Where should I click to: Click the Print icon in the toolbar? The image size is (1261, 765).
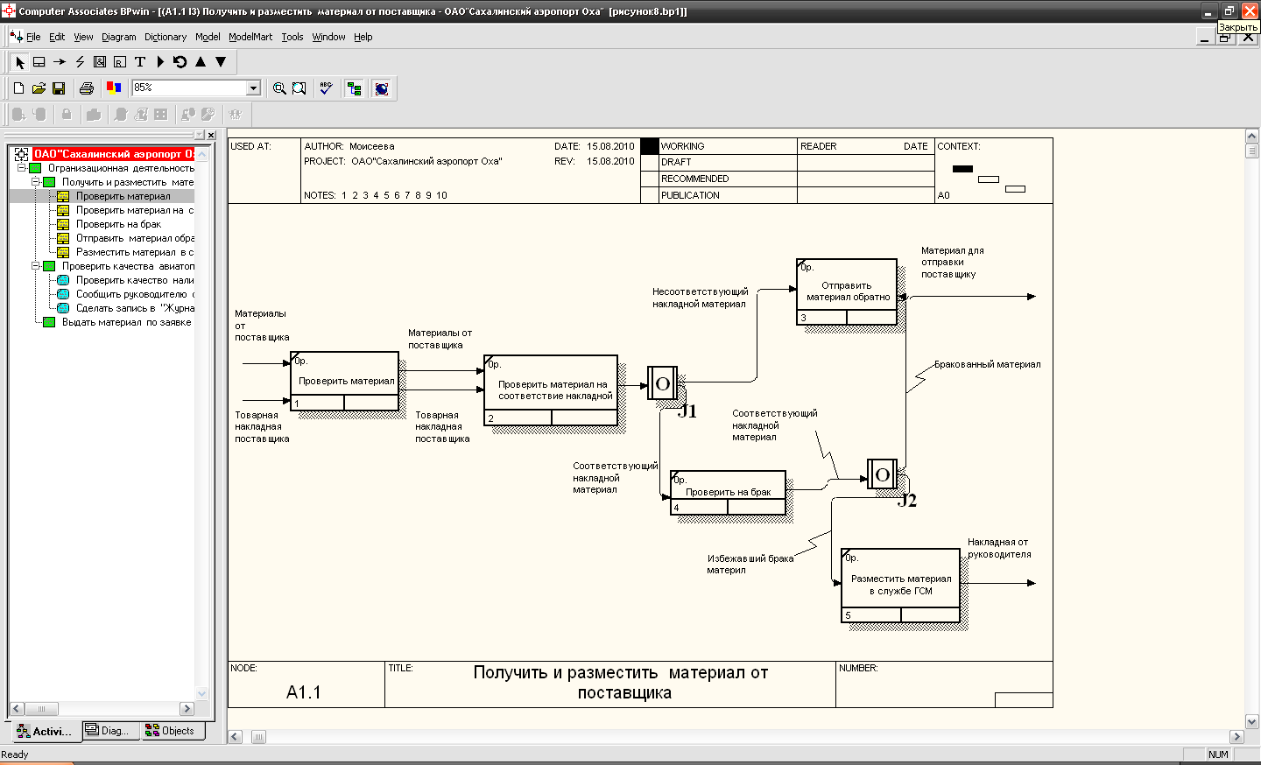(x=86, y=88)
